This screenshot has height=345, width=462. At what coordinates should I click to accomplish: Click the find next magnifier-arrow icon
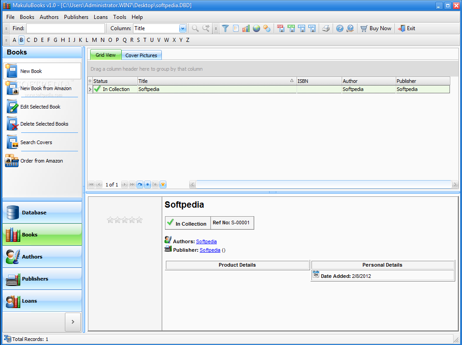point(206,28)
